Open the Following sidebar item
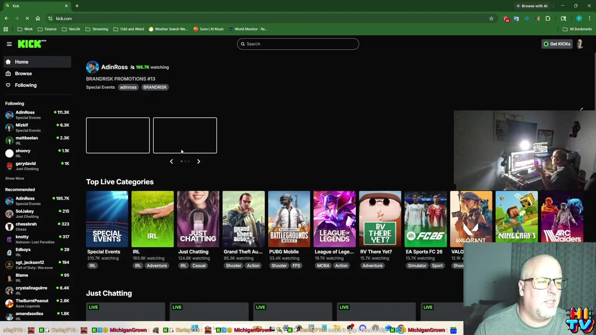 37,85
